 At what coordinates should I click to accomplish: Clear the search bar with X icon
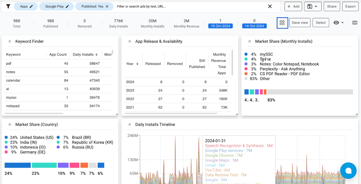(x=270, y=6)
